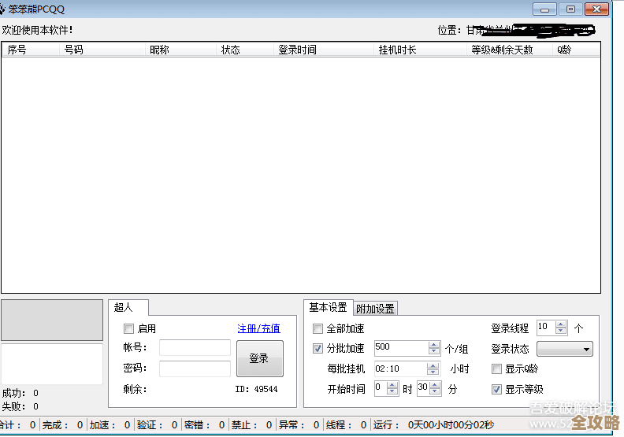Decrease 开始时间 minute value

[436, 391]
